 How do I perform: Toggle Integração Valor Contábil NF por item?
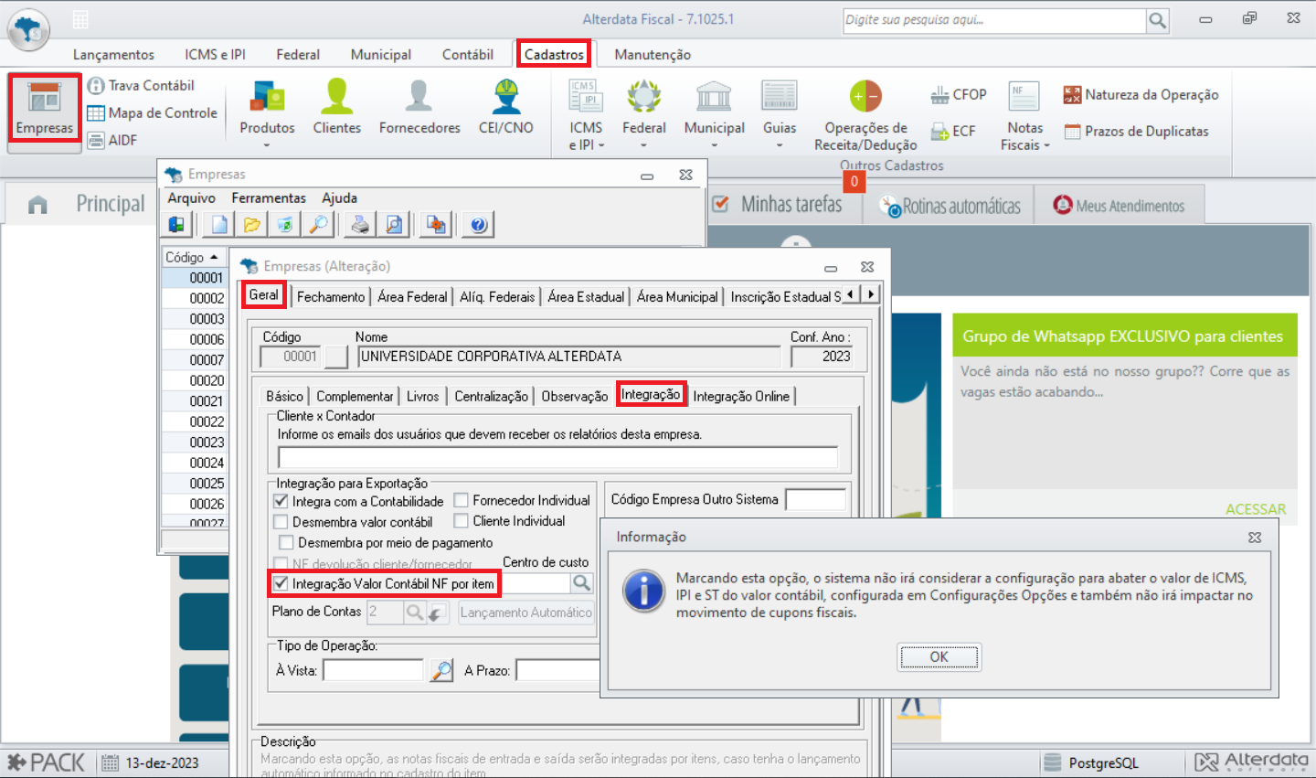click(281, 583)
